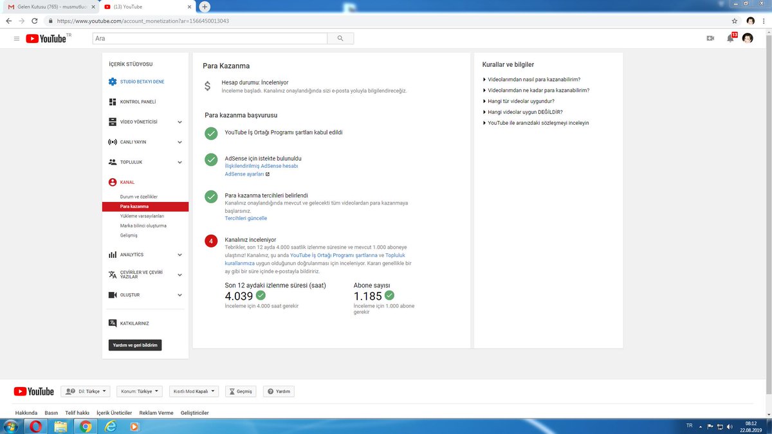
Task: Focus the Ara search field
Action: 210,39
